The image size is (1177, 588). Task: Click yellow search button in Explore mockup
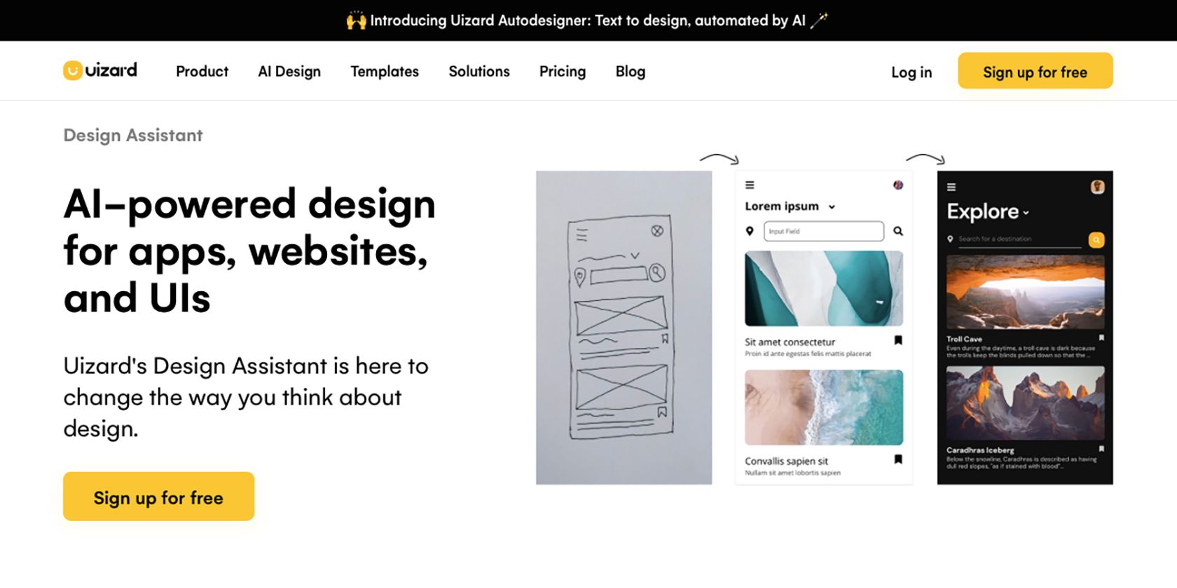point(1096,240)
